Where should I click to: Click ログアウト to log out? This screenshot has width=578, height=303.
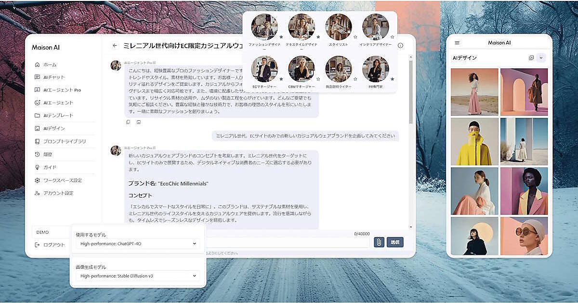pyautogui.click(x=53, y=245)
